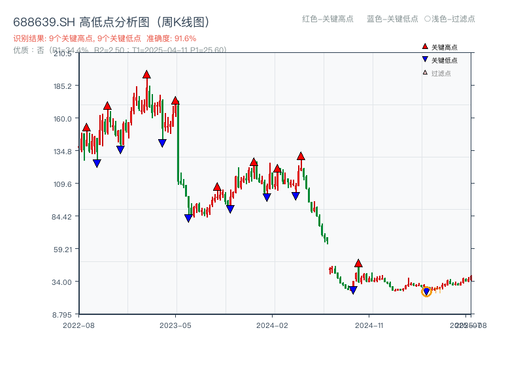Click the blue down triangle near 2024-11
Image resolution: width=523 pixels, height=392 pixels.
tap(353, 288)
